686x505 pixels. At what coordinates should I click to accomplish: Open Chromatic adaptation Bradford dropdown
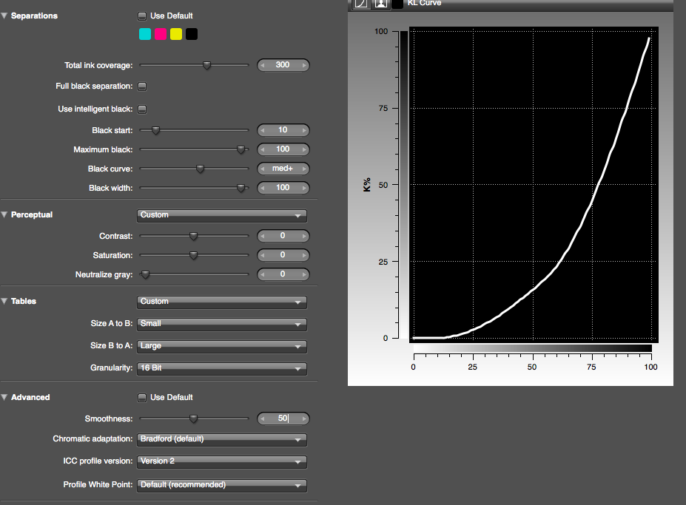222,439
